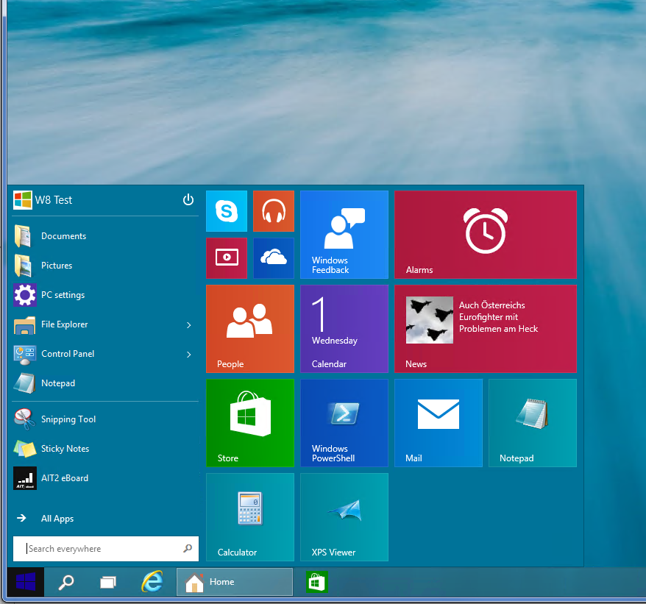Screen dimensions: 646x604
Task: Click the power button icon
Action: pyautogui.click(x=188, y=200)
